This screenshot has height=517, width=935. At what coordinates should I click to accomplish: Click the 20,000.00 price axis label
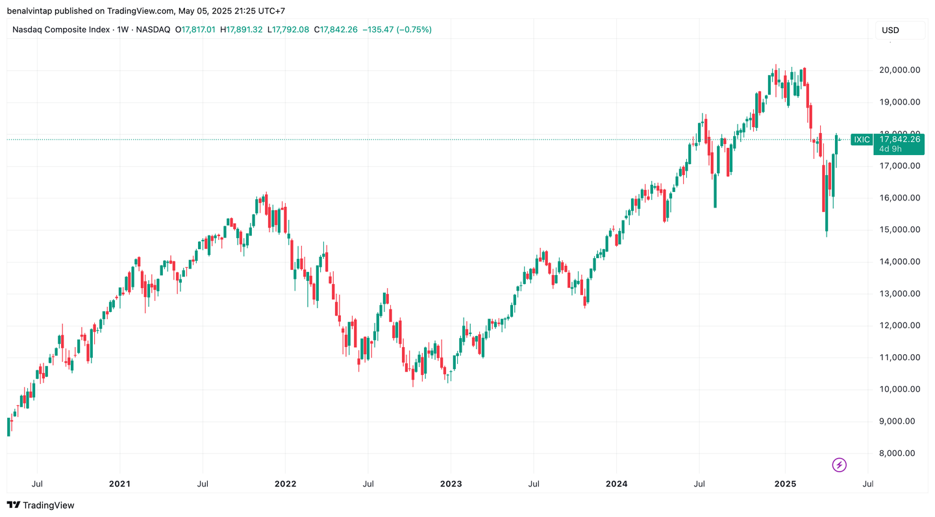tap(899, 70)
